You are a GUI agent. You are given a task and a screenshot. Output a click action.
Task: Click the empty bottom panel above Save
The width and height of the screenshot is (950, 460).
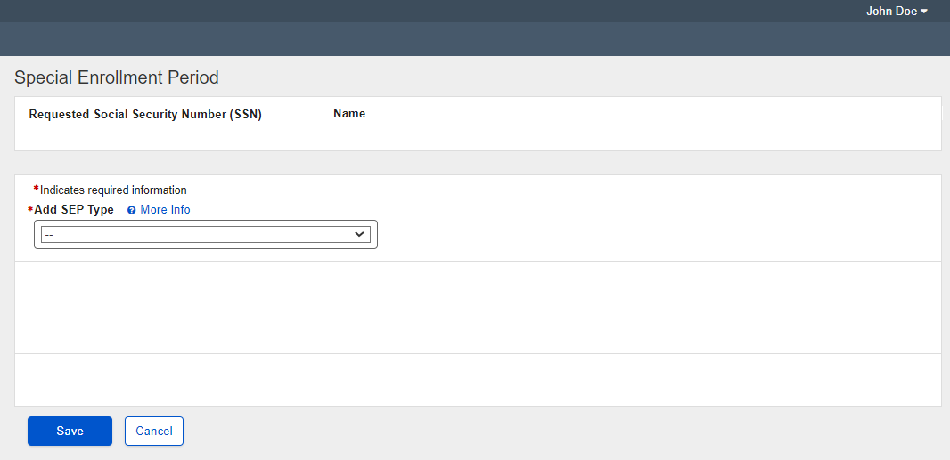point(478,380)
